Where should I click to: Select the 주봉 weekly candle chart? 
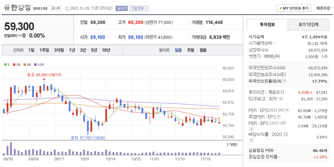click(190, 50)
